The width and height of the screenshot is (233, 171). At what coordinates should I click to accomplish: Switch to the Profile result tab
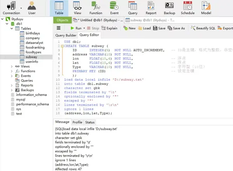pos(77,122)
